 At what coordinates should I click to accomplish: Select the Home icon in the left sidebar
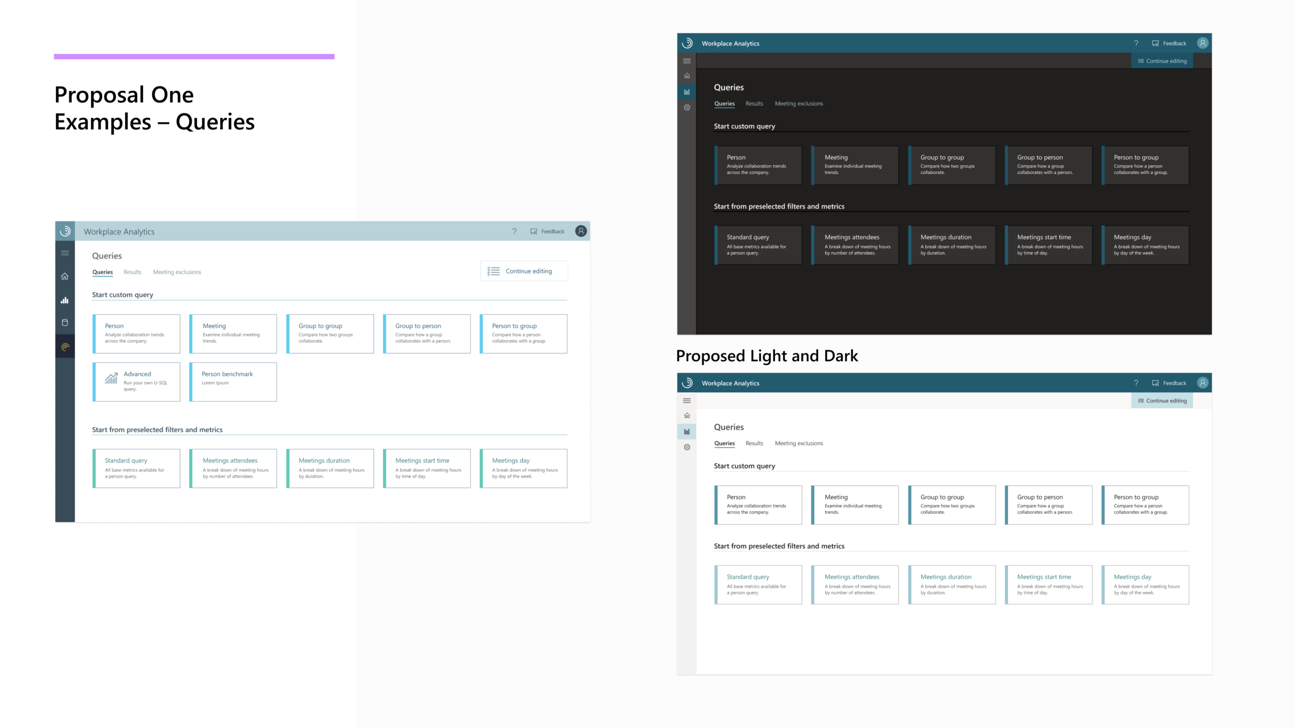[65, 276]
